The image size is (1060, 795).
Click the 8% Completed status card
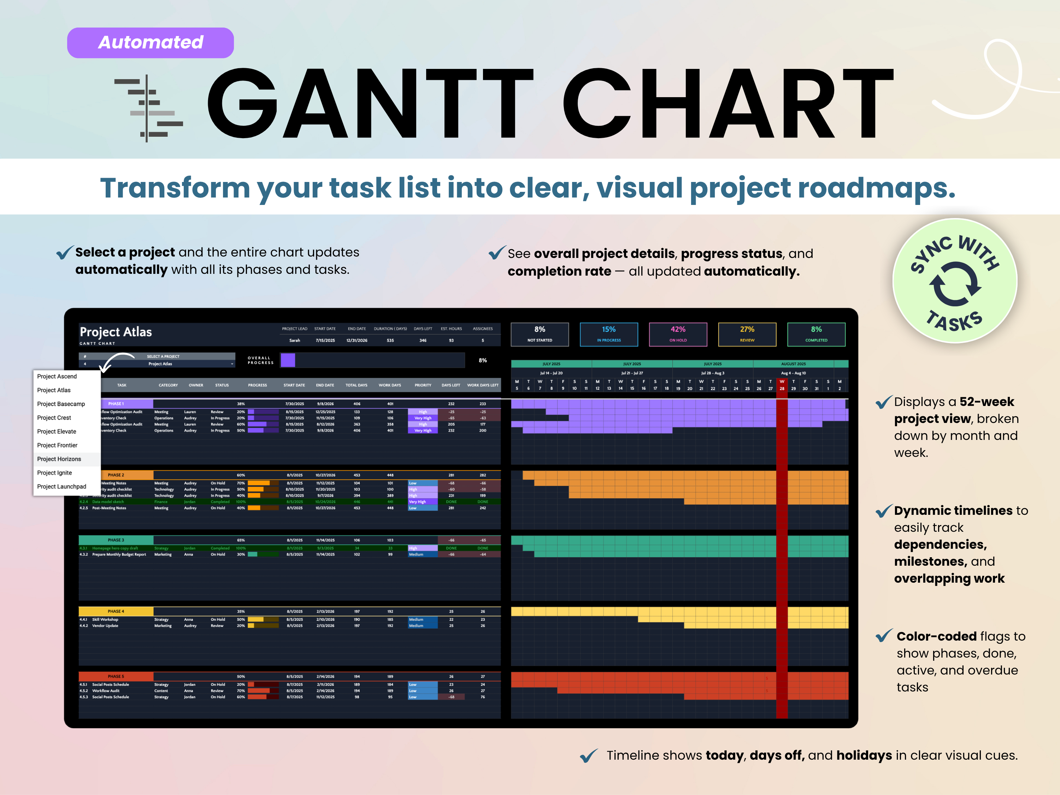point(816,335)
